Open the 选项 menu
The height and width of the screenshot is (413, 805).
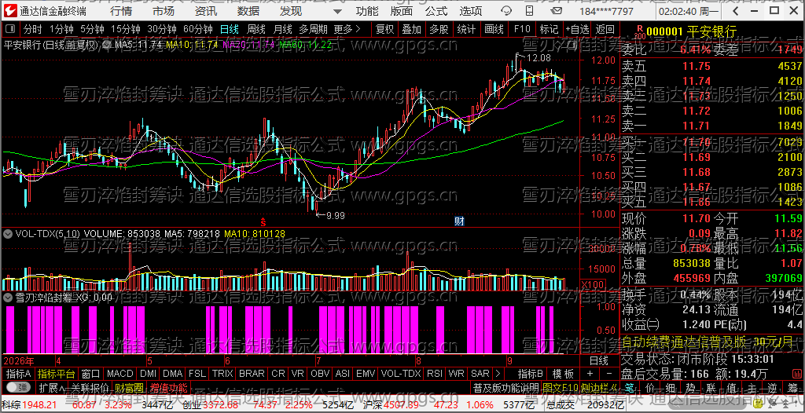pos(471,11)
